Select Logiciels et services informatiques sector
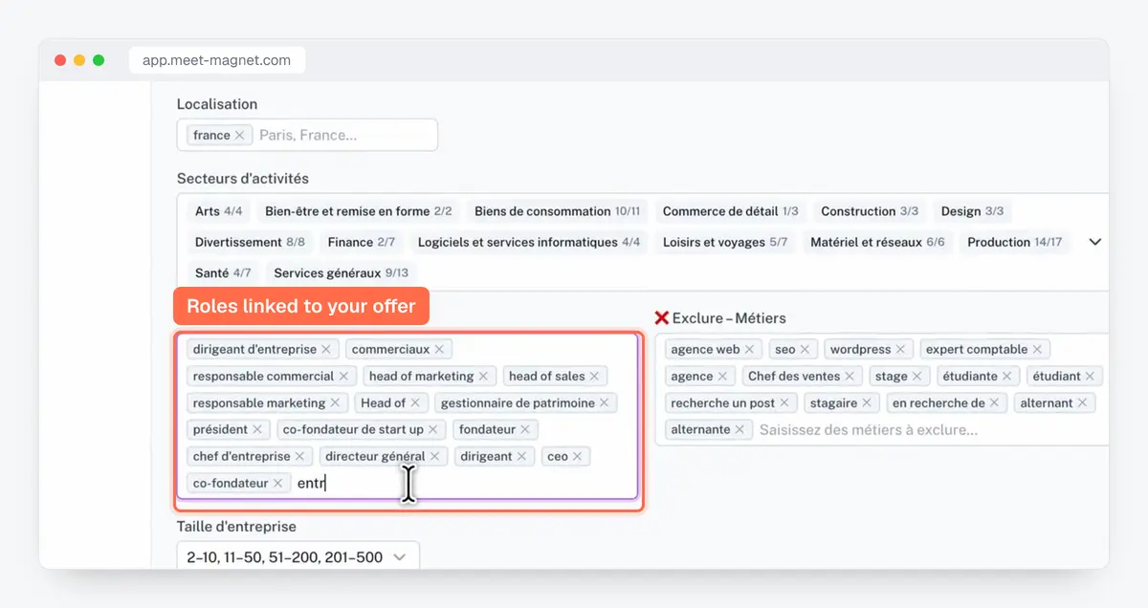The height and width of the screenshot is (608, 1148). tap(529, 242)
